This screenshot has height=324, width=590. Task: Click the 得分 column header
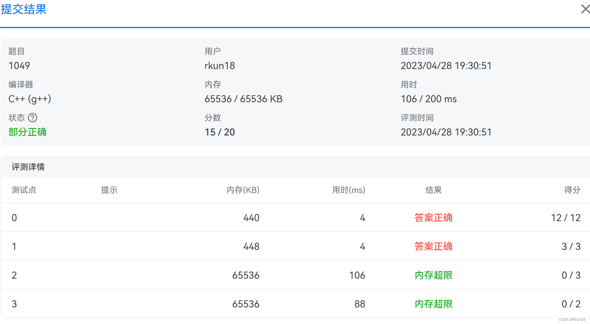click(x=572, y=190)
